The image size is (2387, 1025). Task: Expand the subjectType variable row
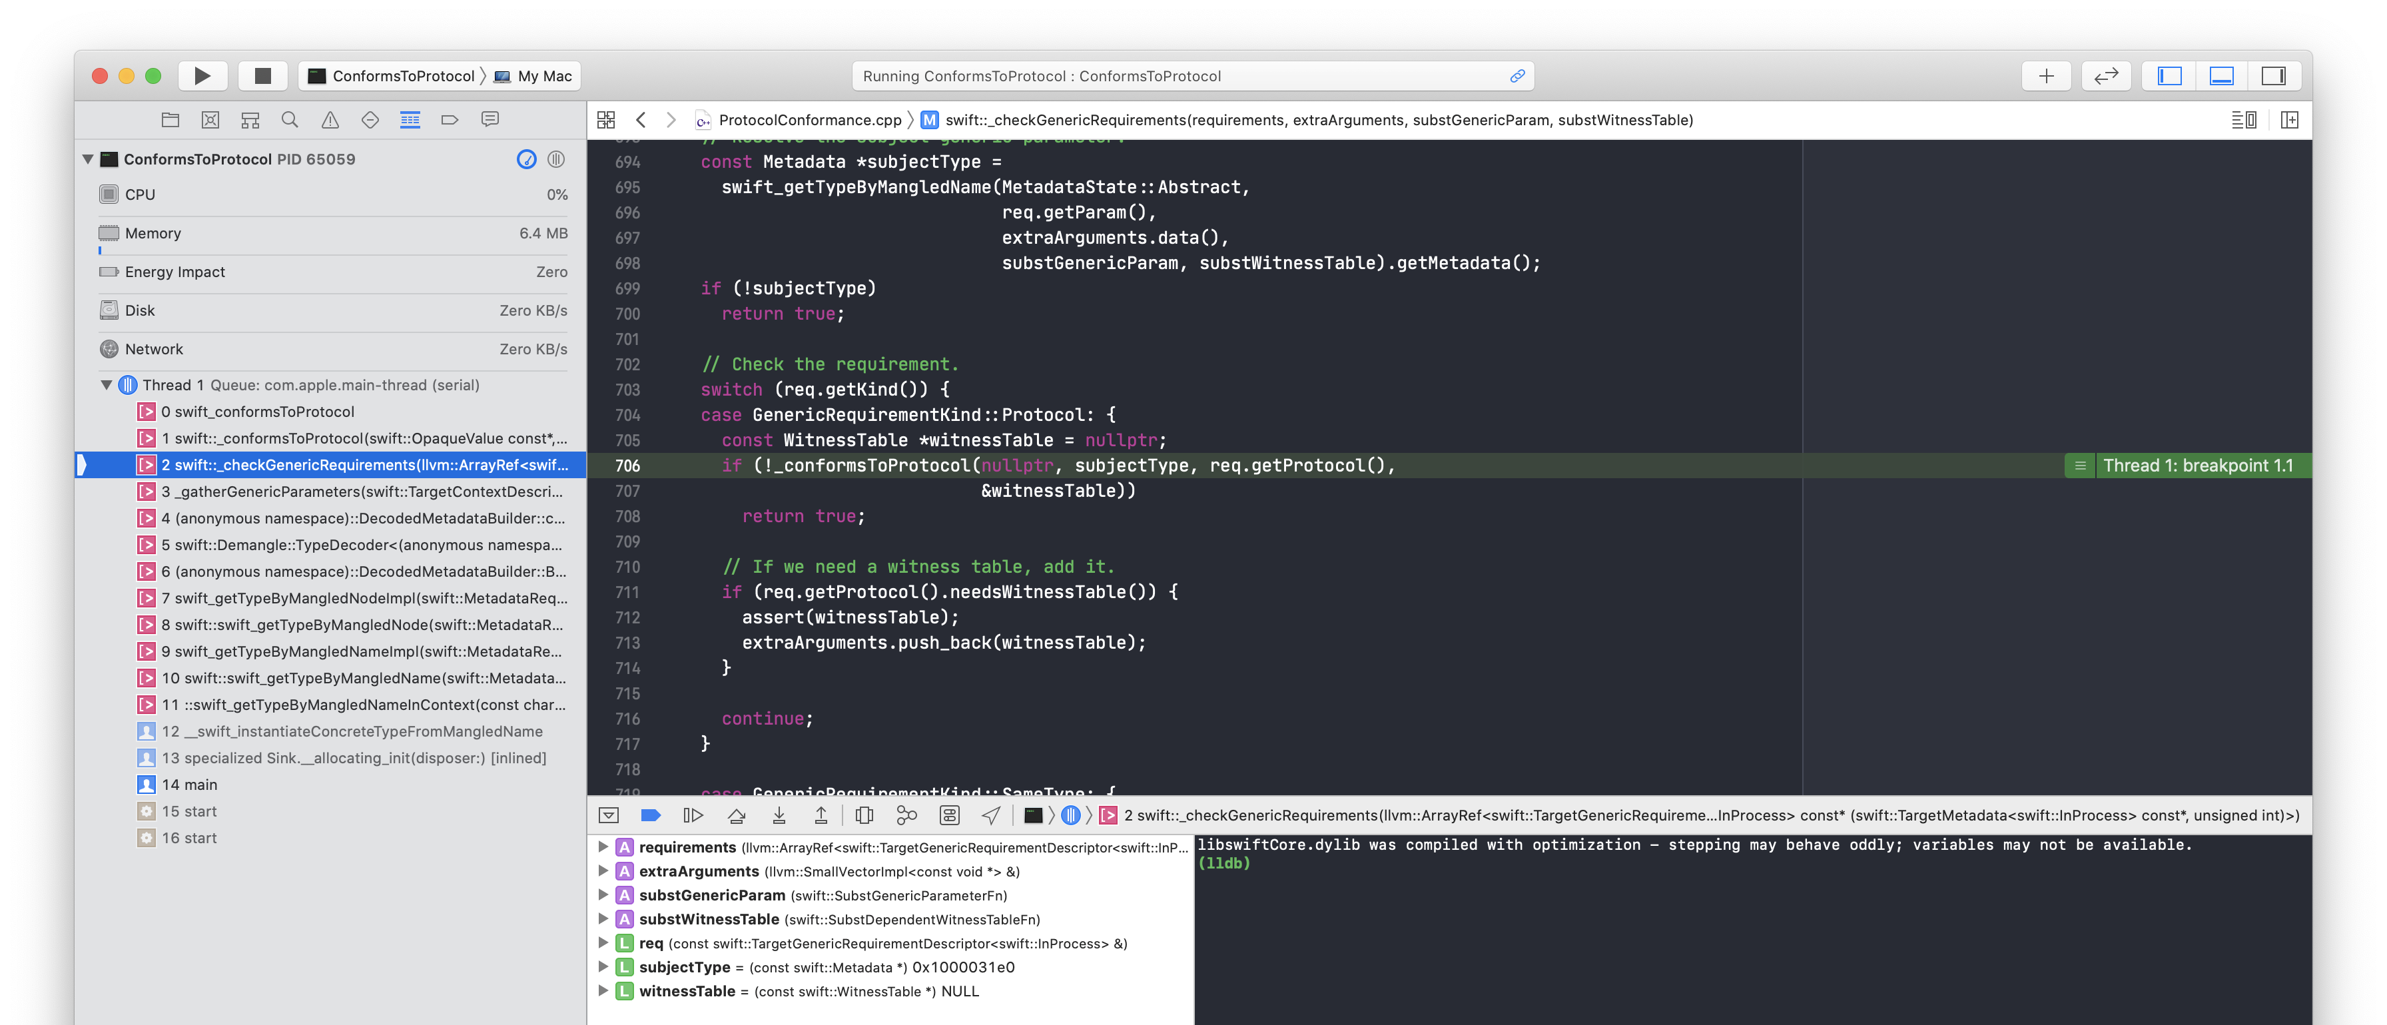tap(602, 966)
